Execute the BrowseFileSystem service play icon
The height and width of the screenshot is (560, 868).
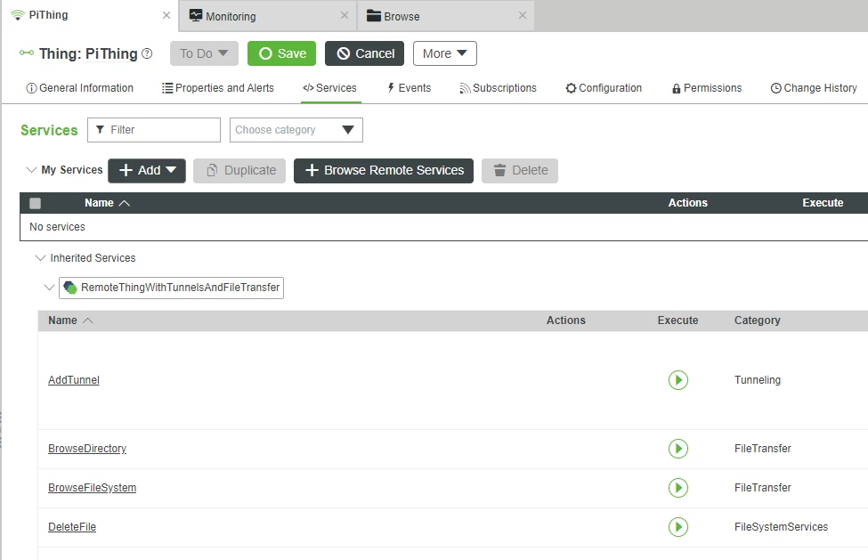[678, 488]
